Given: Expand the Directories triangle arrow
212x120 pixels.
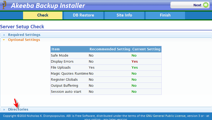Looking at the screenshot, I should pyautogui.click(x=4, y=110).
